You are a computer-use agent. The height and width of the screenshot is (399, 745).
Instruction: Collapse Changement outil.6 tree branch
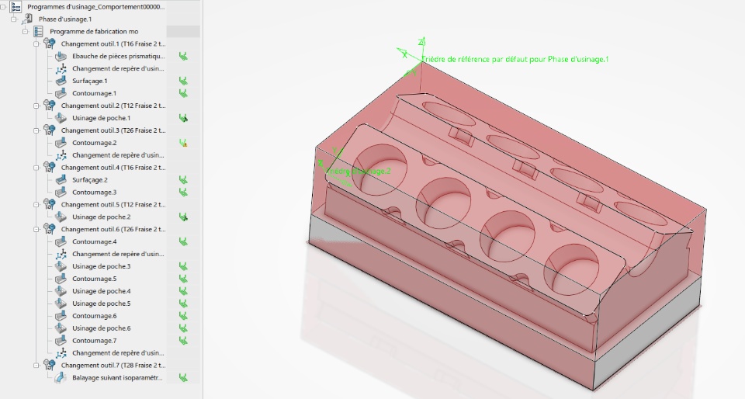coord(36,229)
